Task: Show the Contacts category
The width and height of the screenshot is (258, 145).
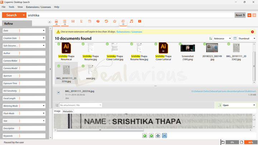Action: click(81, 21)
